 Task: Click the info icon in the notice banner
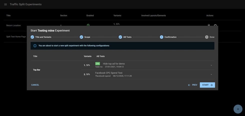(x=35, y=46)
